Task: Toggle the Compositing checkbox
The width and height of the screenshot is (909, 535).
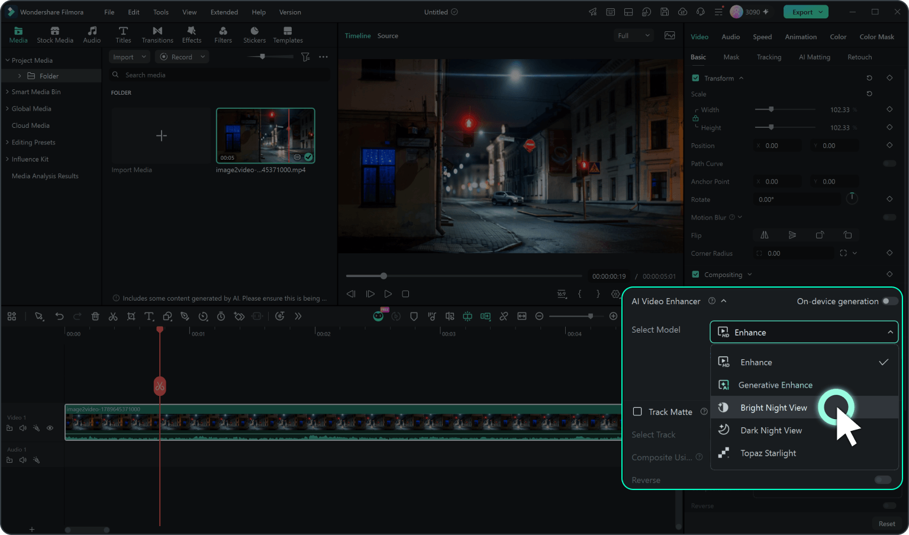Action: point(695,275)
